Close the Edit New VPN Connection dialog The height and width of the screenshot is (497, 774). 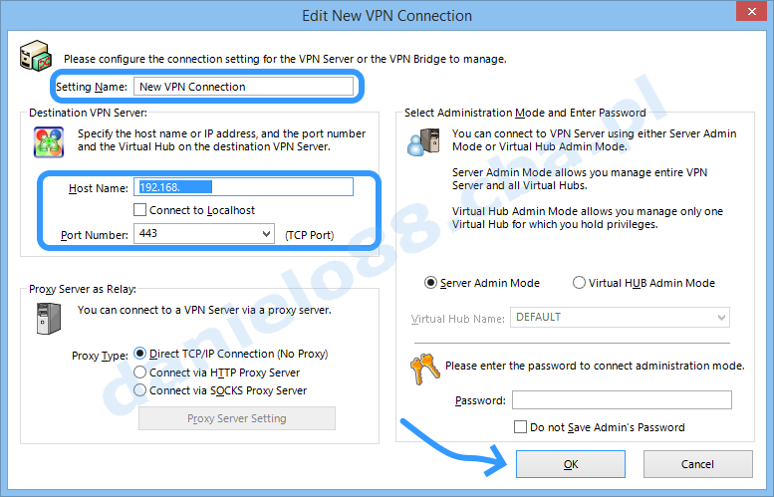pyautogui.click(x=751, y=11)
